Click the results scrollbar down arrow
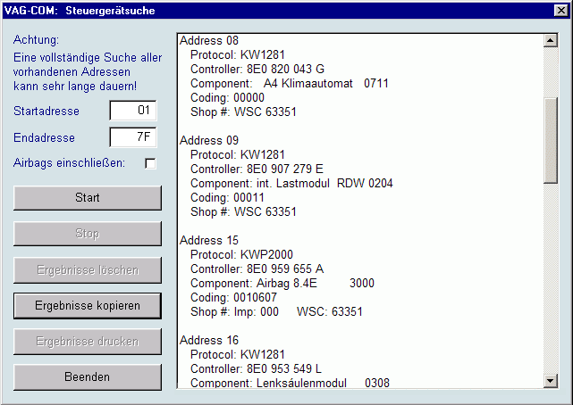Viewport: 573px width, 405px height. (550, 382)
